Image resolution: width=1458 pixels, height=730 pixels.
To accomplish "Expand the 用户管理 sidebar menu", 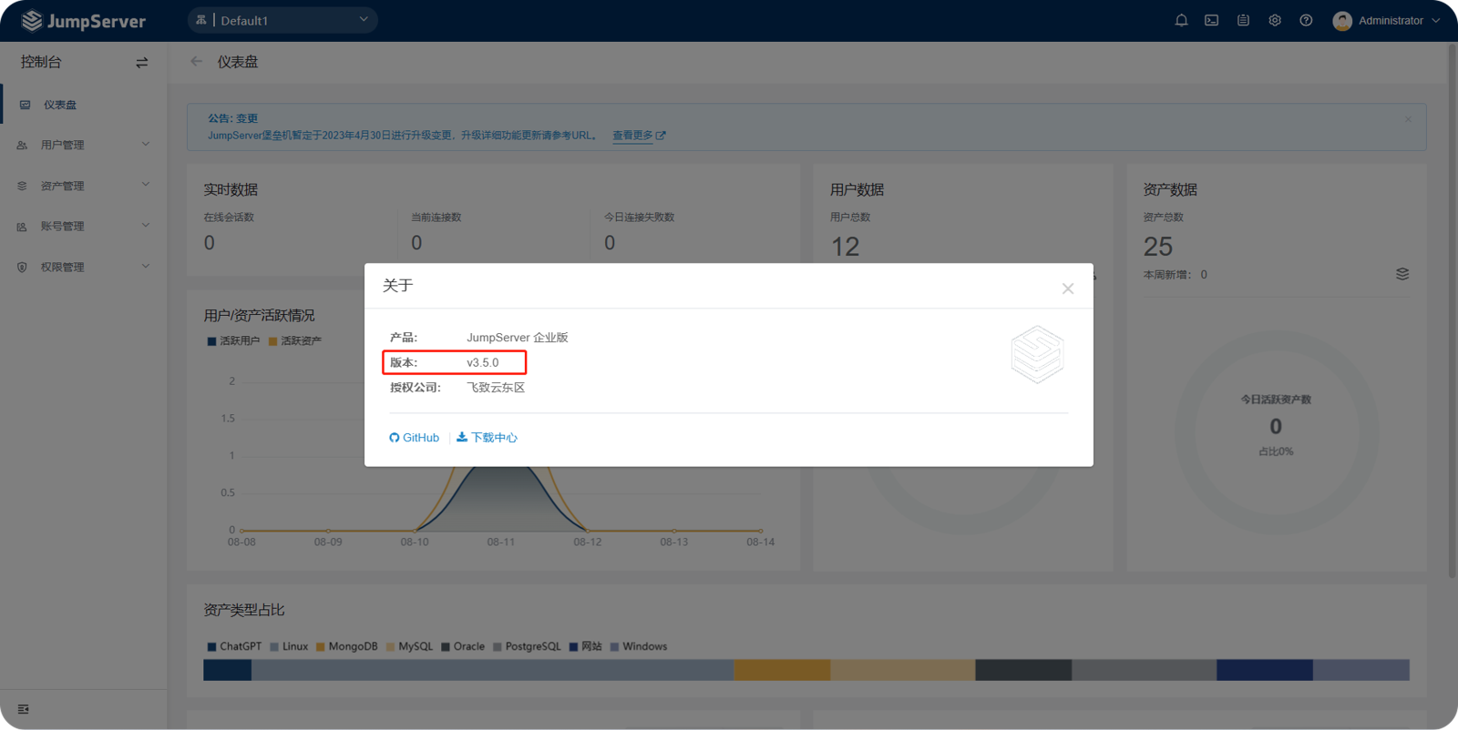I will 84,145.
